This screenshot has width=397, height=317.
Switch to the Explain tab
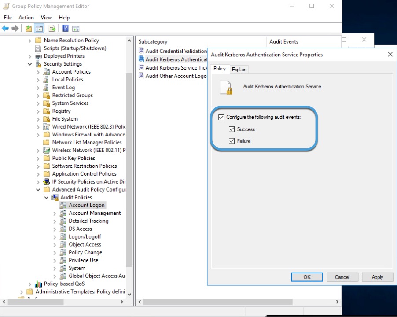click(239, 70)
